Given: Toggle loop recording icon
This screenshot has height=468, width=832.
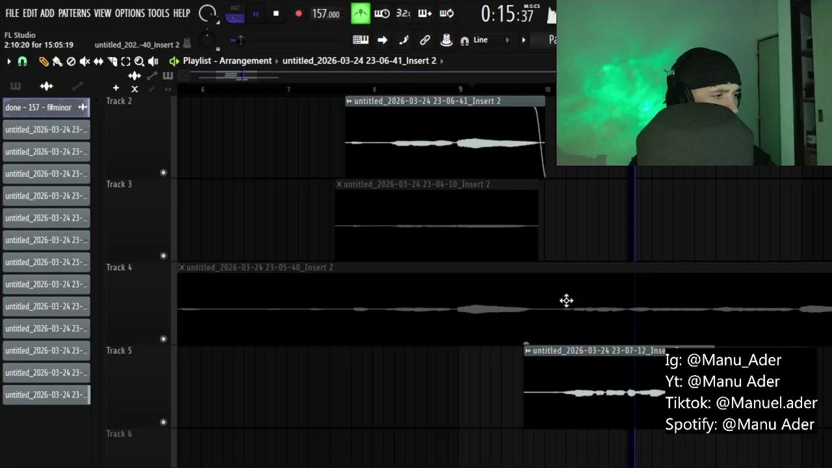Looking at the screenshot, I should (447, 13).
